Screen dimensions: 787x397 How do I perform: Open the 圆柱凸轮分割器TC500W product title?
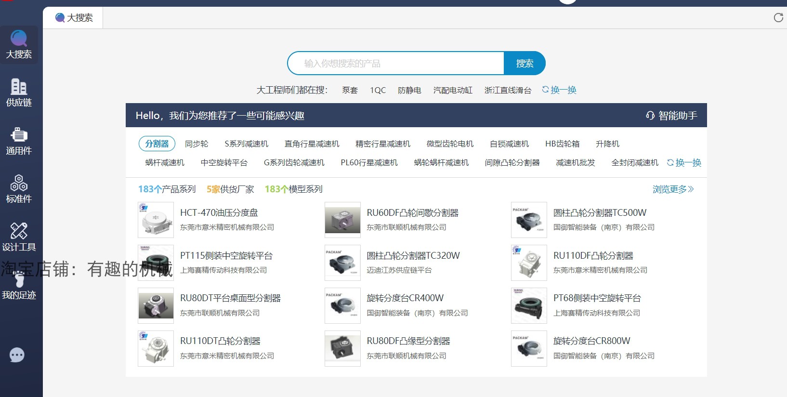tap(600, 212)
